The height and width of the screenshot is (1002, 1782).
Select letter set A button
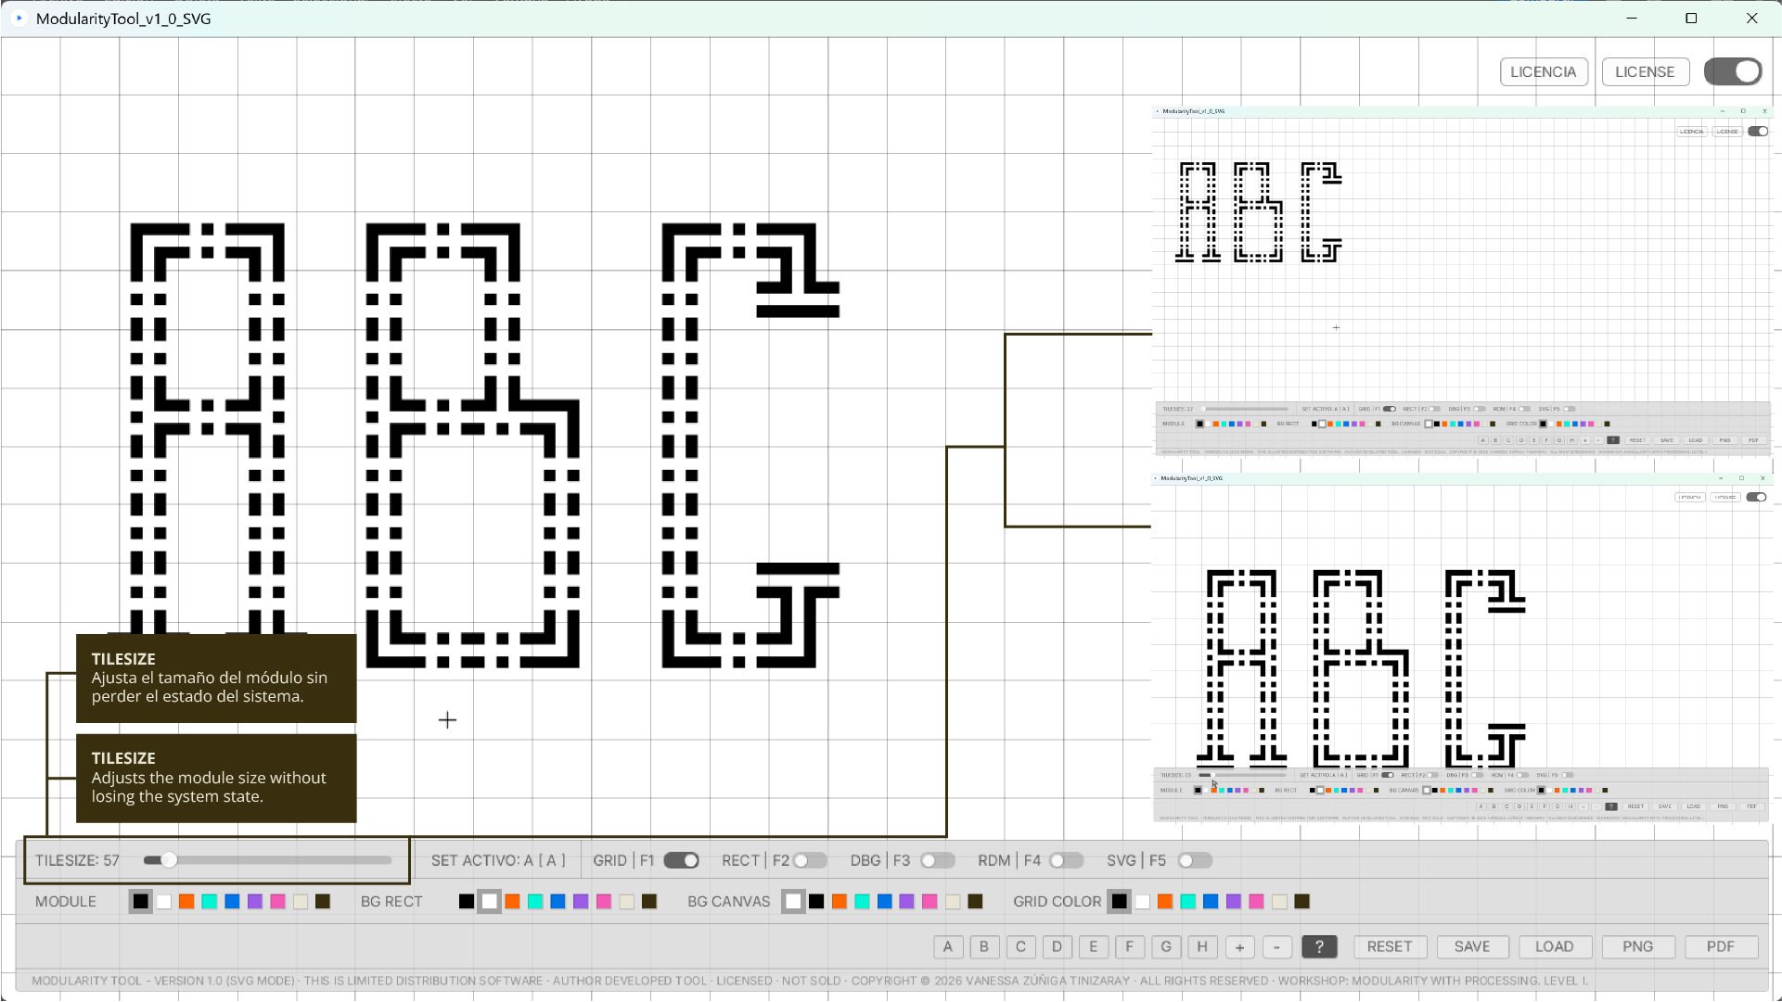click(x=947, y=946)
